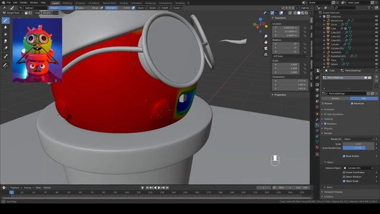Viewport: 380px width, 214px height.
Task: Toggle the Hair Dynamics checkbox
Action: pyautogui.click(x=325, y=114)
